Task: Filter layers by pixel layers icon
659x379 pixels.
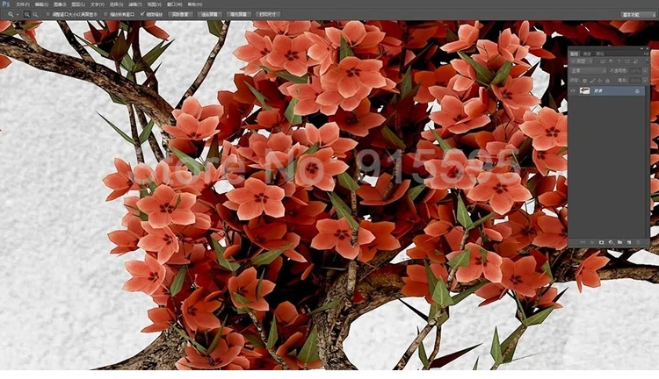Action: [602, 61]
